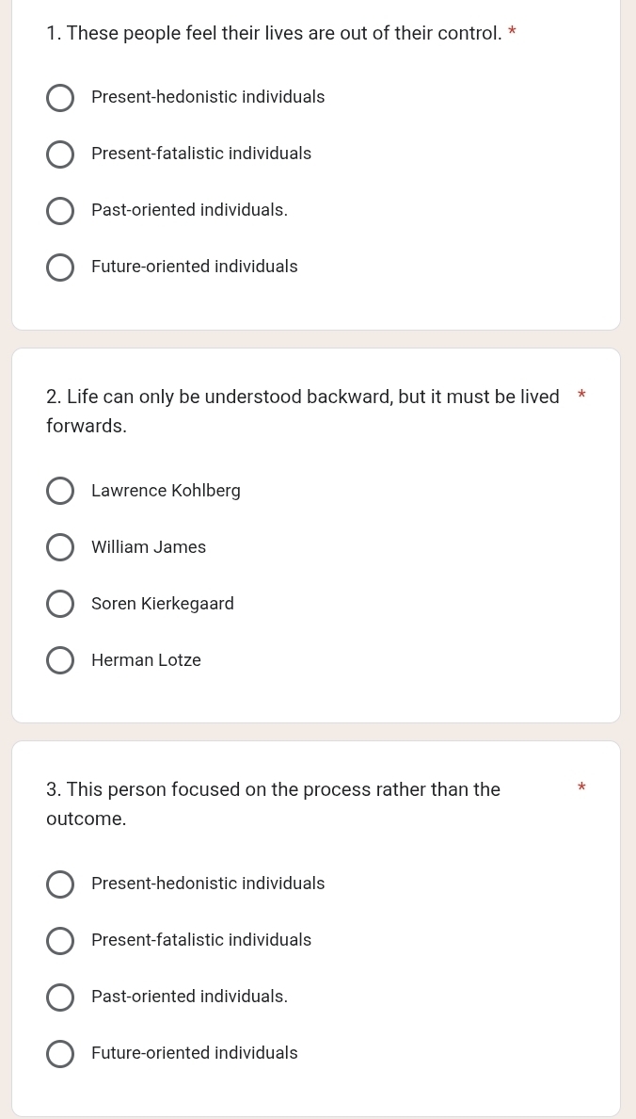Click the question 3 text about process over outcome
This screenshot has height=1119, width=636.
273,804
